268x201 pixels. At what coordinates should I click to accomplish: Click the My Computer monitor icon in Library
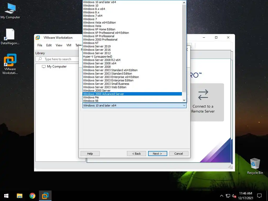(x=44, y=66)
